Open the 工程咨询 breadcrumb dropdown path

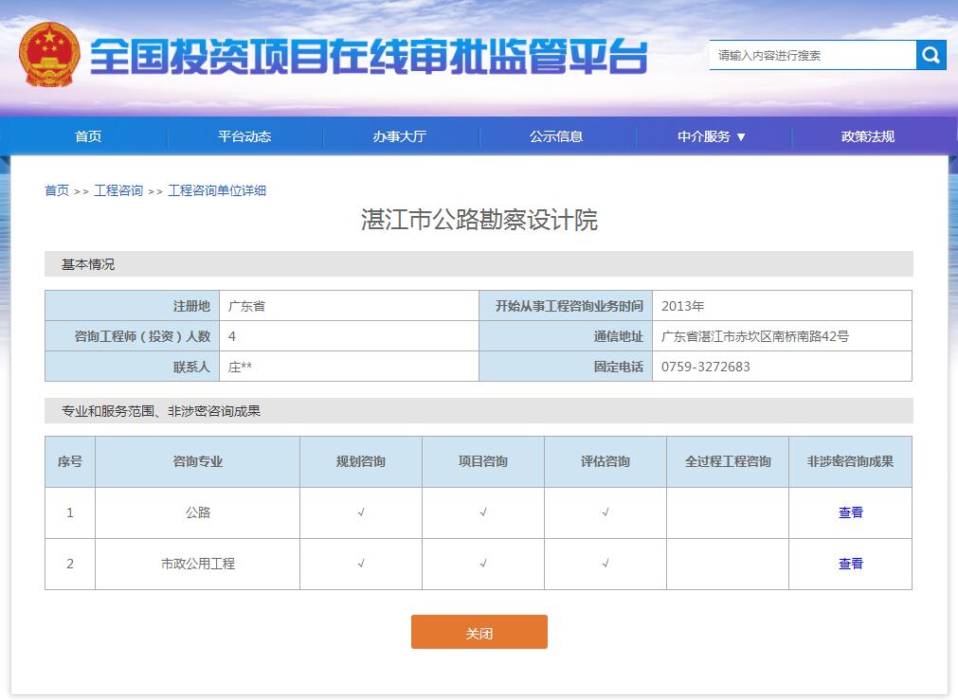117,190
